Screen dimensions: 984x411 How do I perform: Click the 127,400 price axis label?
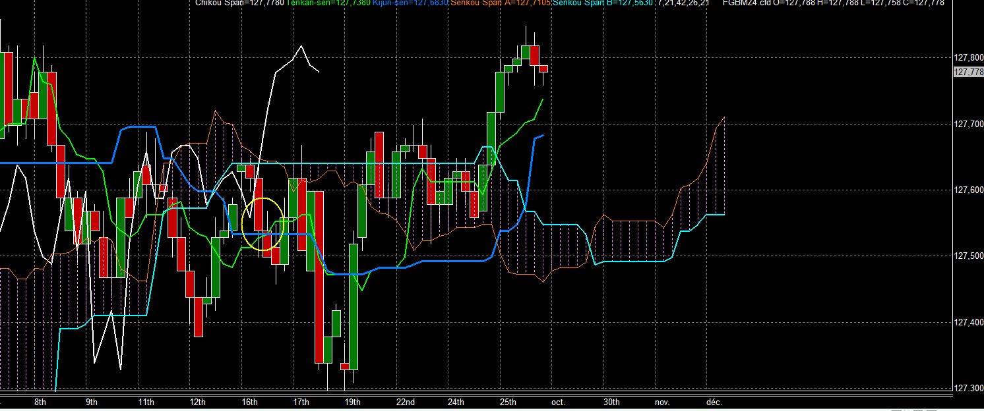pyautogui.click(x=968, y=322)
